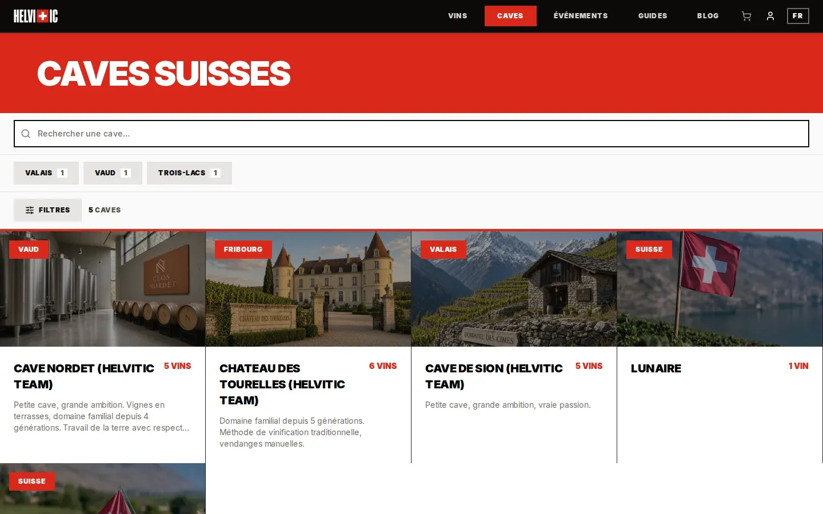Open the Vins menu item
This screenshot has width=823, height=514.
[x=458, y=16]
